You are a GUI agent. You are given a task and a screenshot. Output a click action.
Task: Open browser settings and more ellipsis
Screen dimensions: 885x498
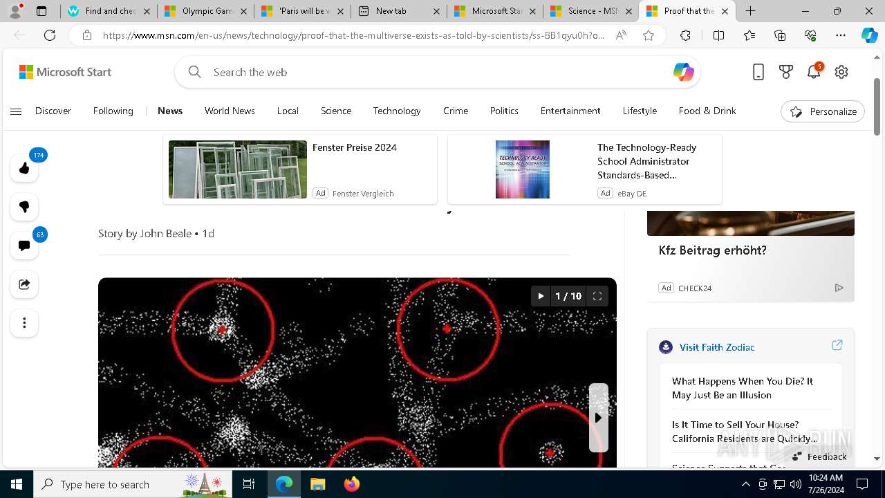point(841,35)
